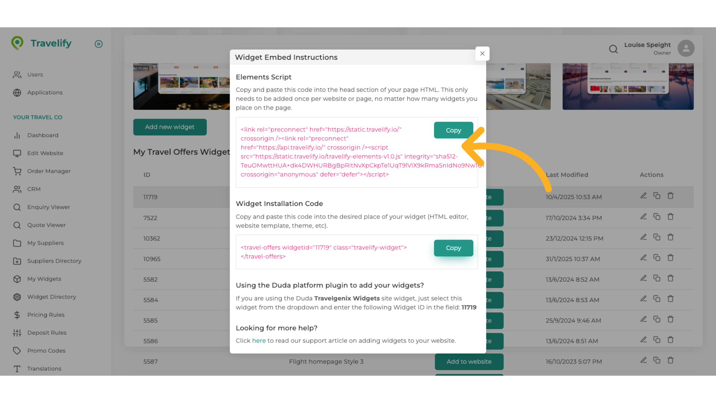Toggle the sidebar collapse control next to Travelify
This screenshot has height=403, width=716.
[x=98, y=44]
